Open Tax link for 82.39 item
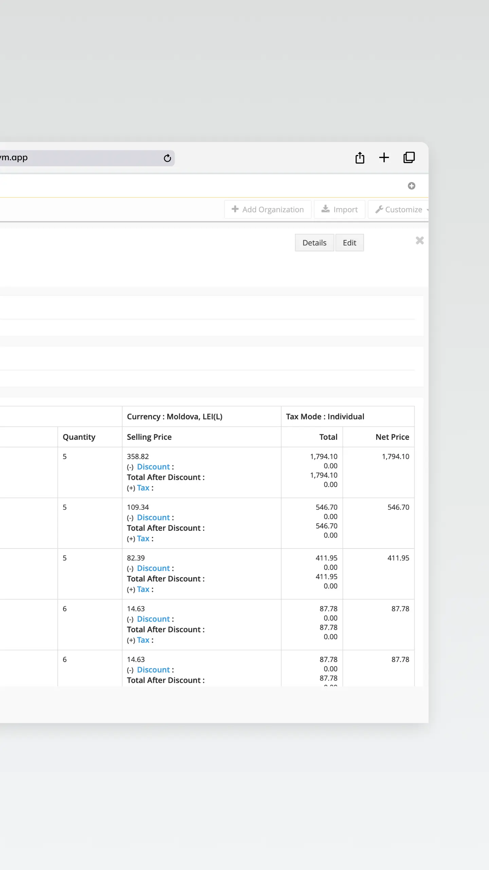This screenshot has height=870, width=489. (x=143, y=589)
